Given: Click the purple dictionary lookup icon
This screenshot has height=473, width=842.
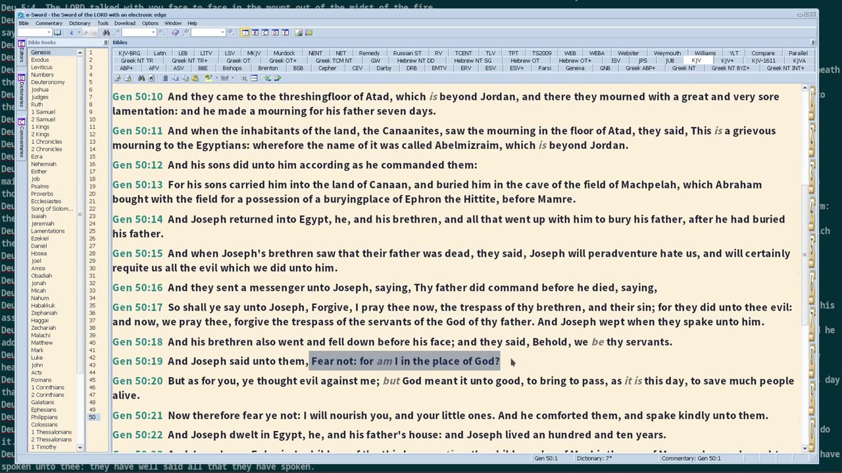Looking at the screenshot, I should pos(175,32).
